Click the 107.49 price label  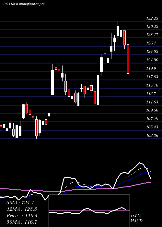[152, 119]
